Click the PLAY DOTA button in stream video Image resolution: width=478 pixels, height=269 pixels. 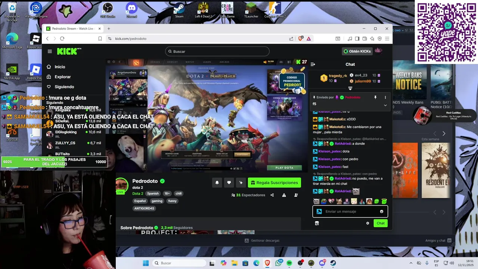point(284,168)
